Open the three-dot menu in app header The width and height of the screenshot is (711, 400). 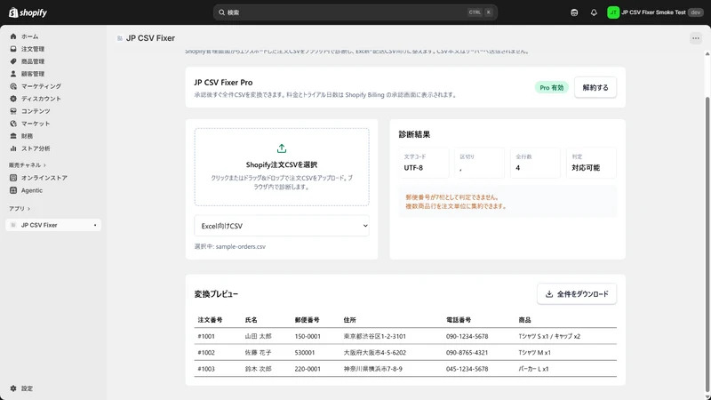(x=696, y=38)
